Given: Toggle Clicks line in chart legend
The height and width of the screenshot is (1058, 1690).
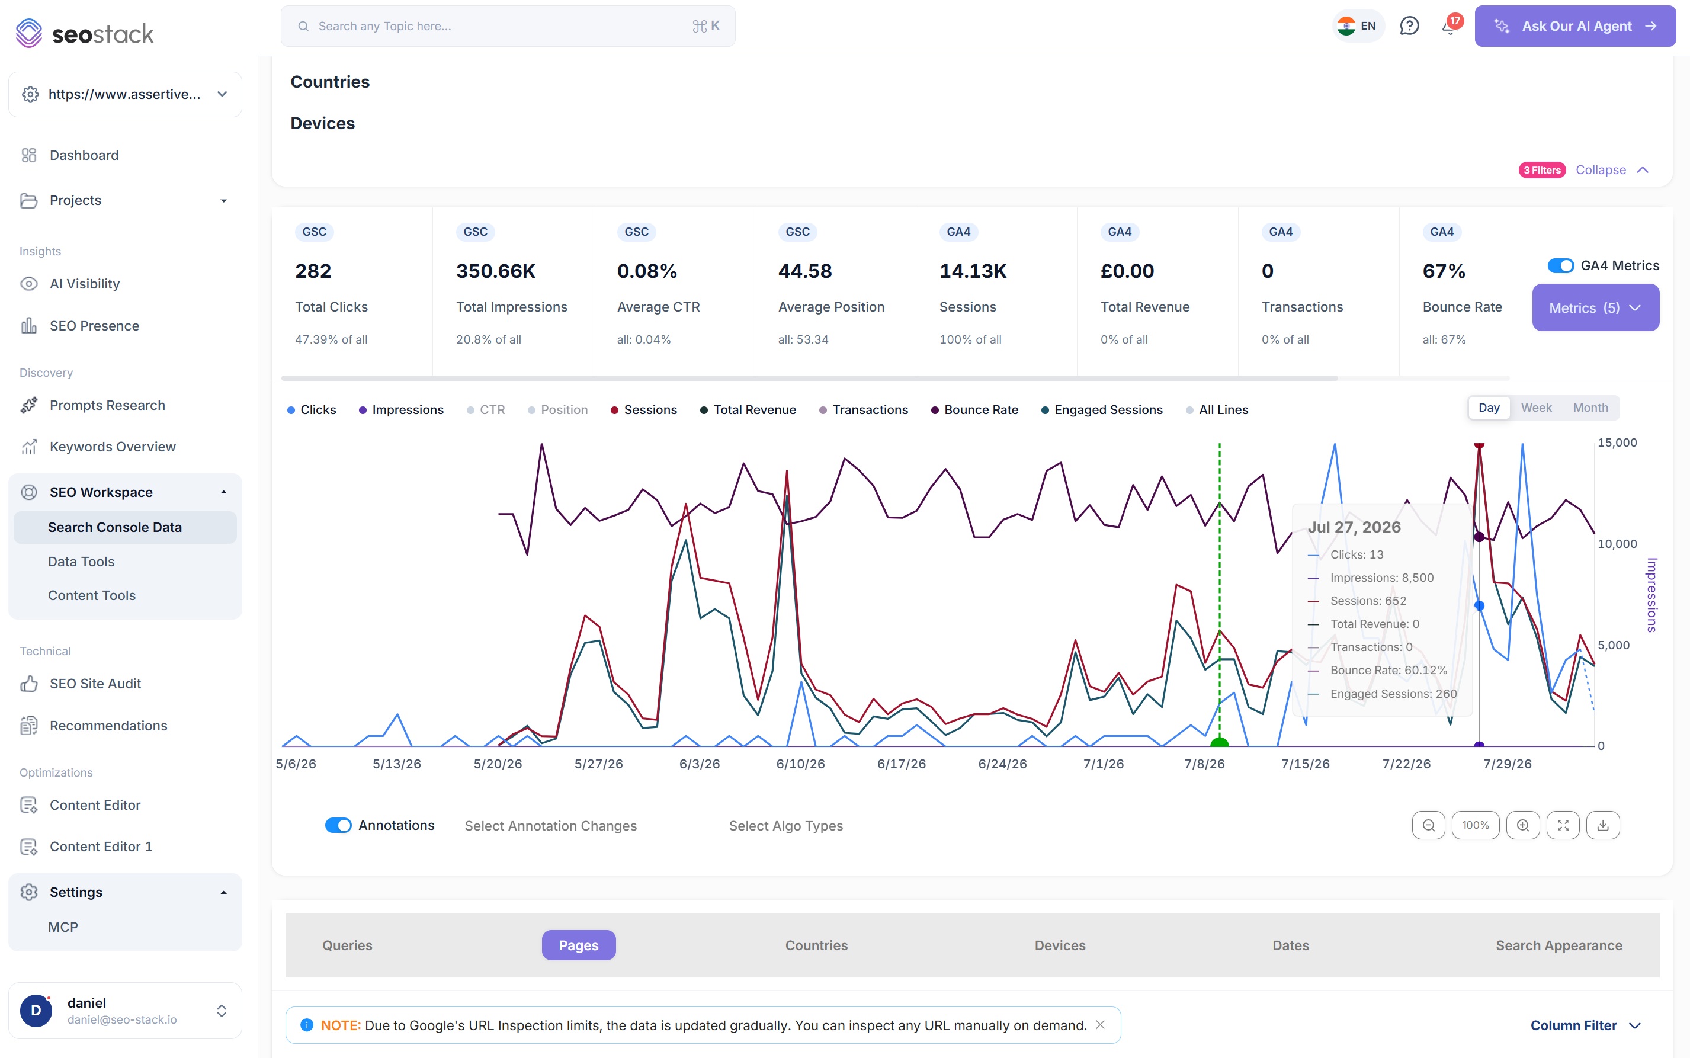Looking at the screenshot, I should [x=311, y=410].
